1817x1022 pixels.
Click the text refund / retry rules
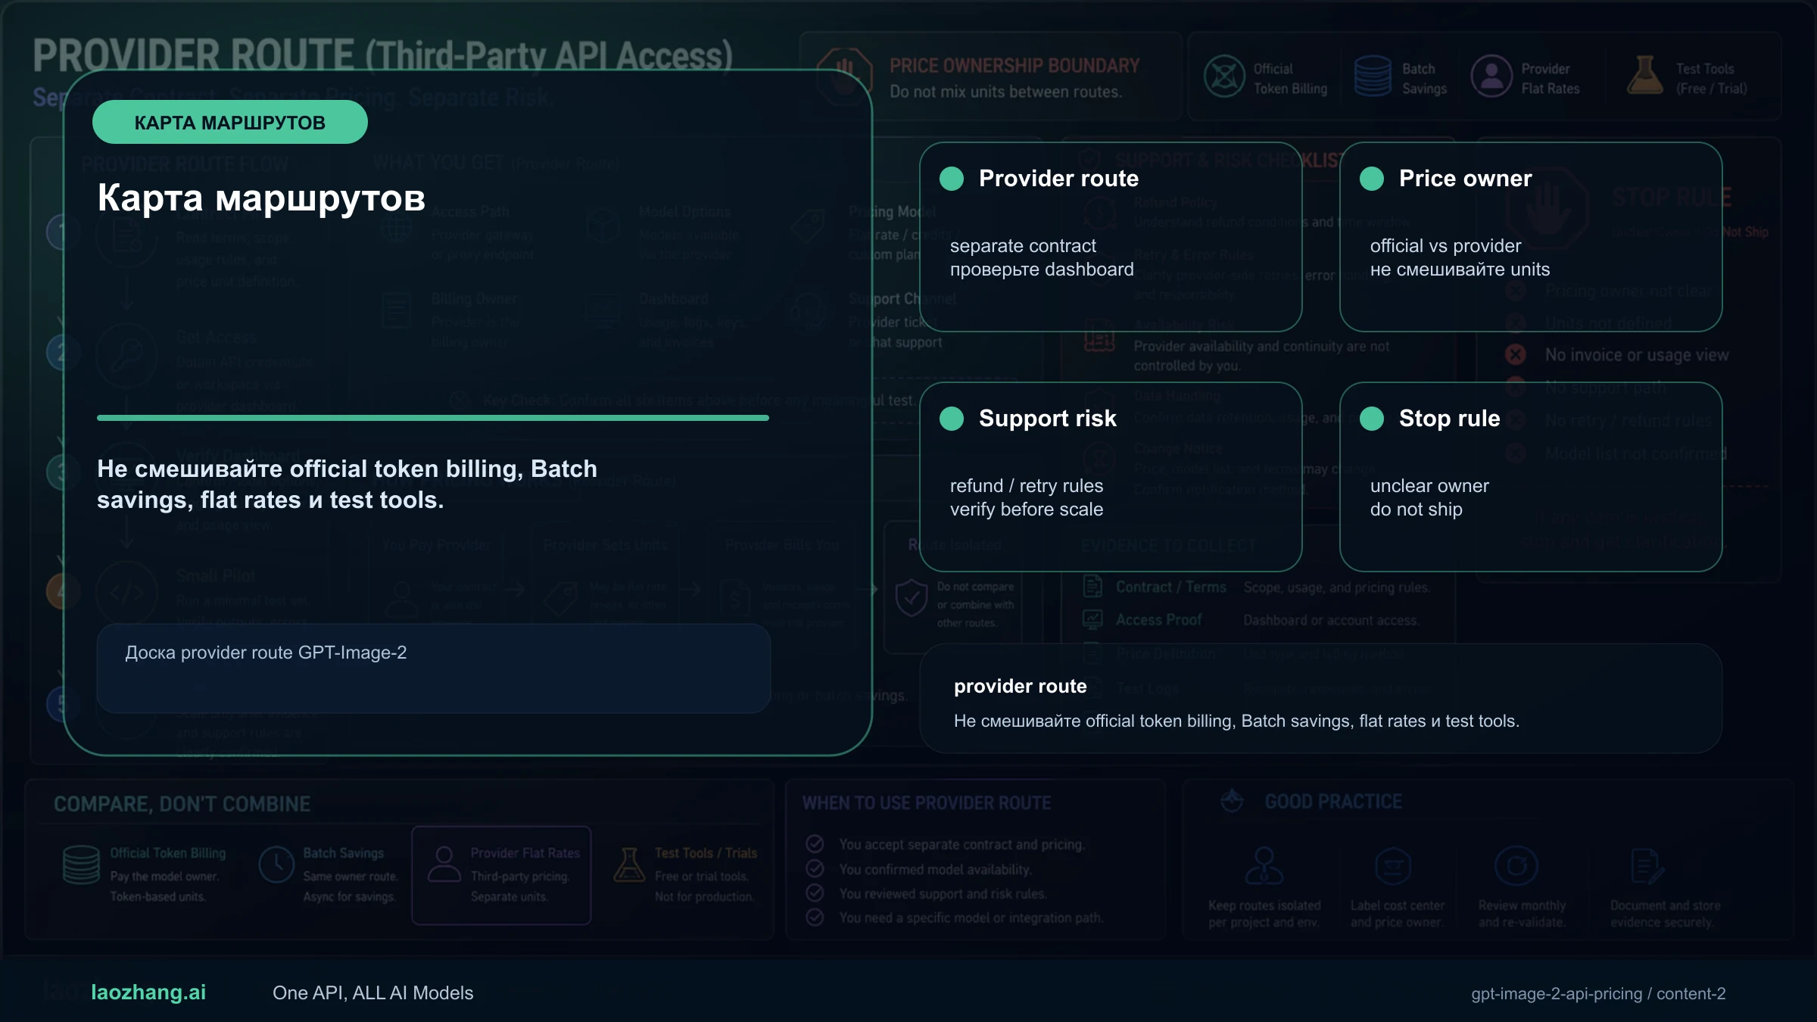1027,486
